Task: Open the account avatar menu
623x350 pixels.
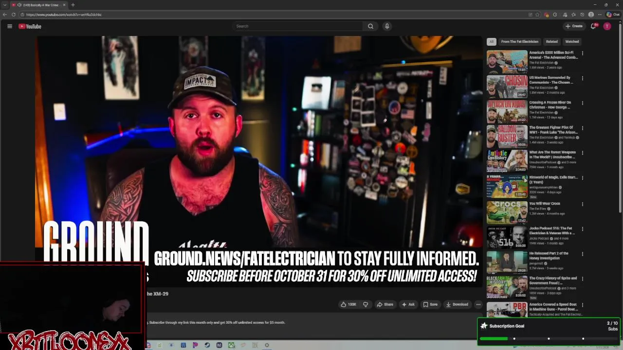Action: point(607,26)
